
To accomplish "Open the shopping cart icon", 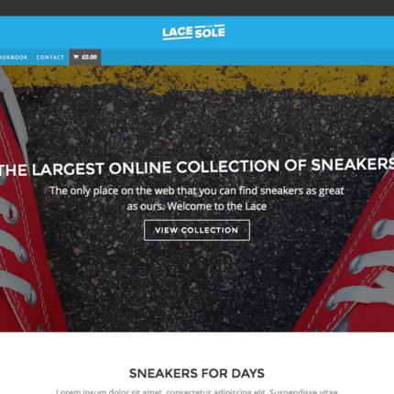I will point(76,57).
